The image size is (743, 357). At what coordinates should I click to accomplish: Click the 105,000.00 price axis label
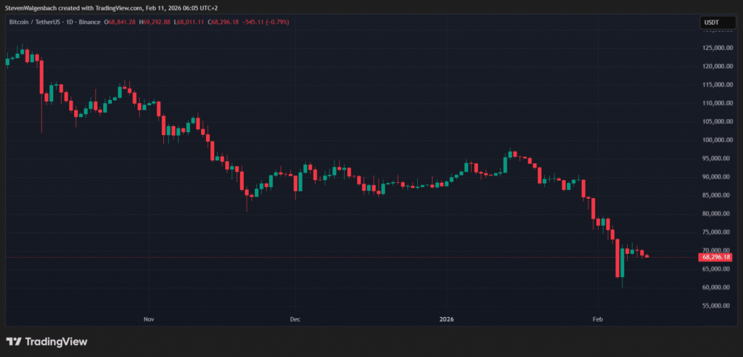point(718,121)
